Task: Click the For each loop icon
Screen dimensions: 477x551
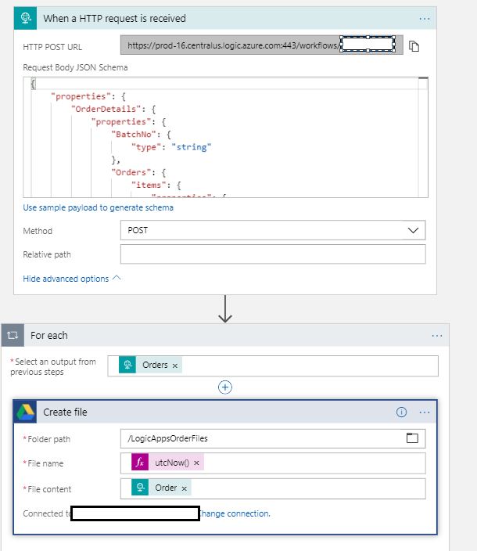Action: point(13,335)
